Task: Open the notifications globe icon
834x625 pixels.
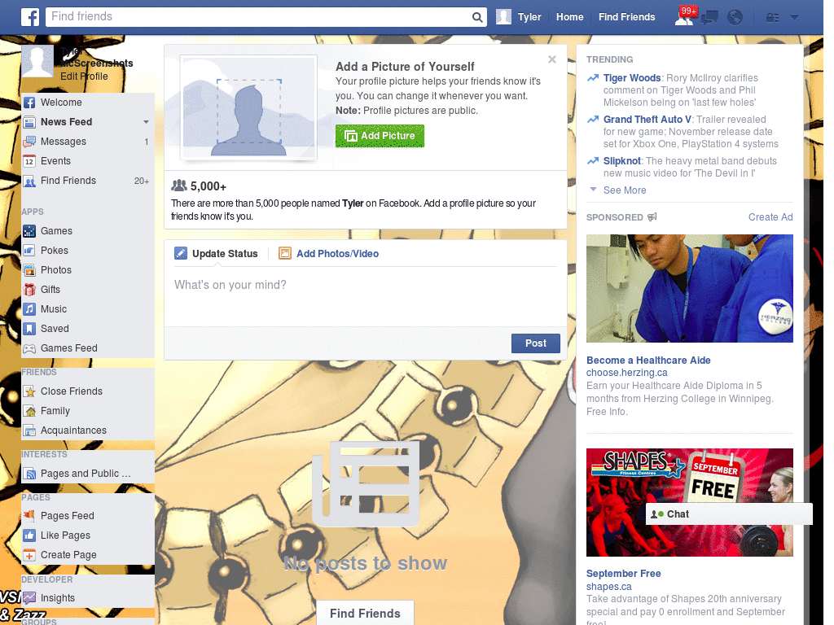Action: [735, 18]
